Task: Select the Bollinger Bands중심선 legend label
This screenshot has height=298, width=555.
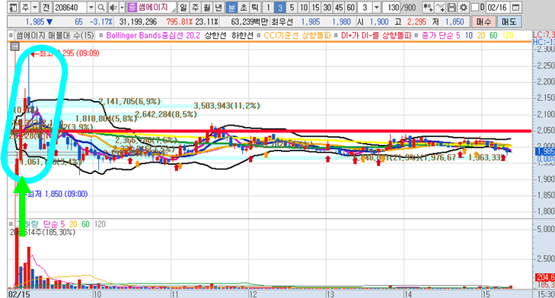Action: 153,36
